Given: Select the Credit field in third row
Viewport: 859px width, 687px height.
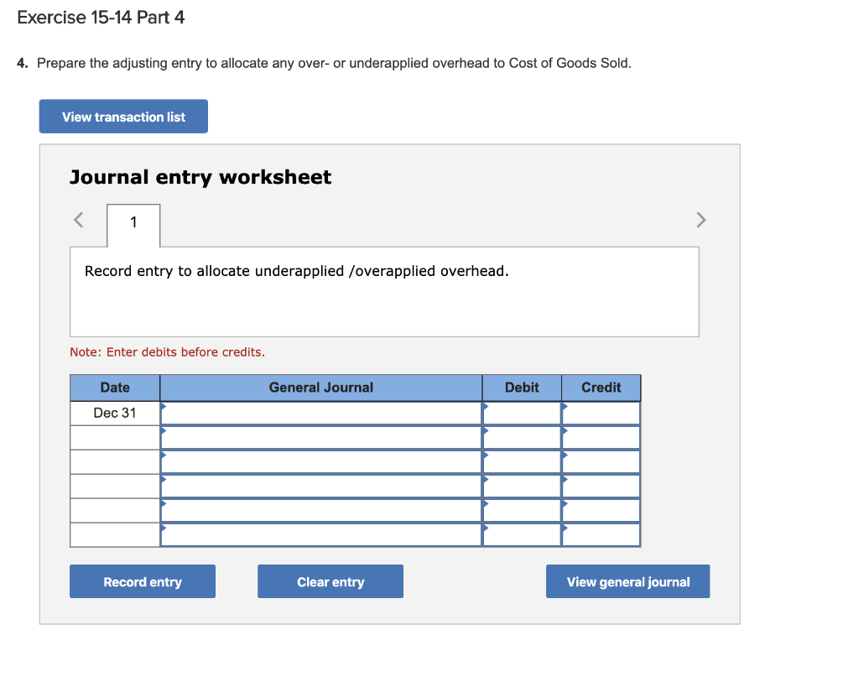Looking at the screenshot, I should (601, 462).
